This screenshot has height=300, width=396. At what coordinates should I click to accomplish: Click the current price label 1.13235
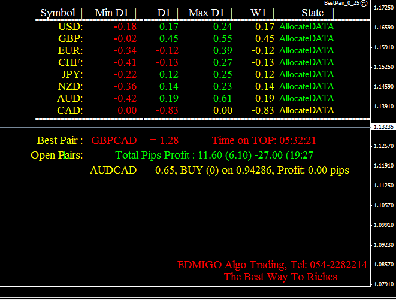(x=383, y=126)
